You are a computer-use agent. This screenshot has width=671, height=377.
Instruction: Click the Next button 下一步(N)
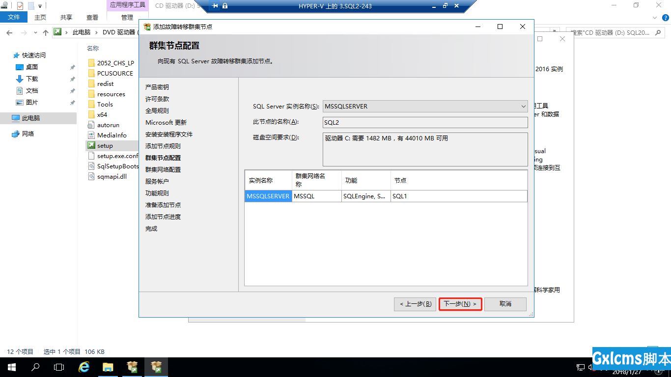coord(460,304)
